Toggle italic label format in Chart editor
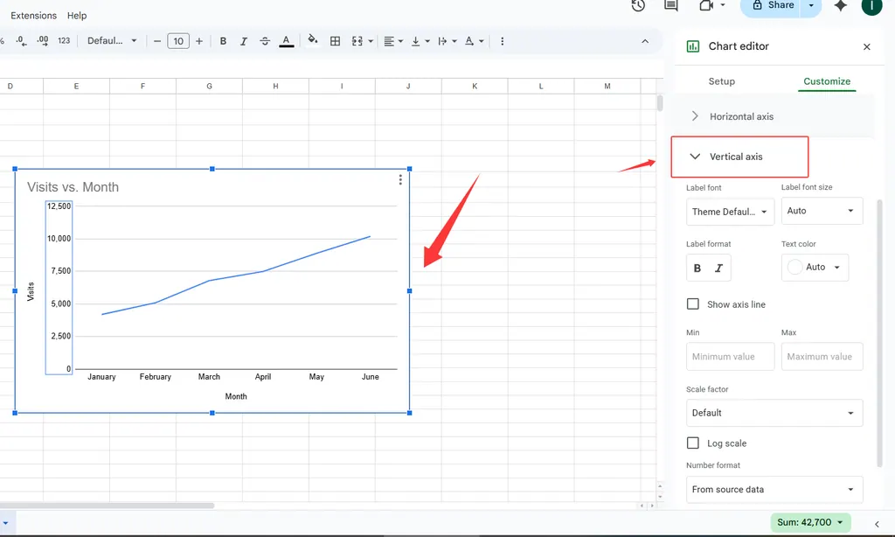Image resolution: width=895 pixels, height=537 pixels. [719, 268]
